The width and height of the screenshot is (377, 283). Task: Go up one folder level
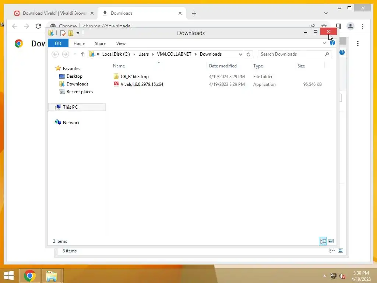click(83, 54)
